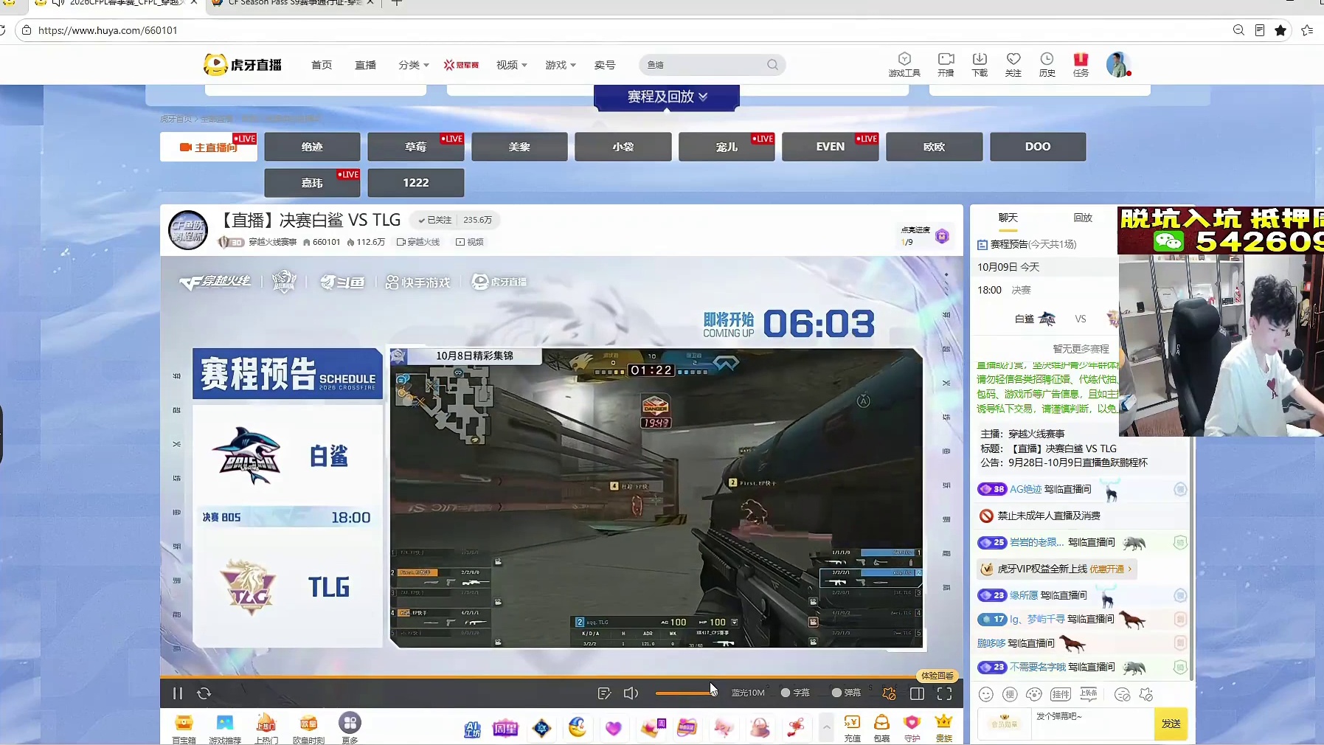Open 直播 in the navigation bar

click(366, 65)
